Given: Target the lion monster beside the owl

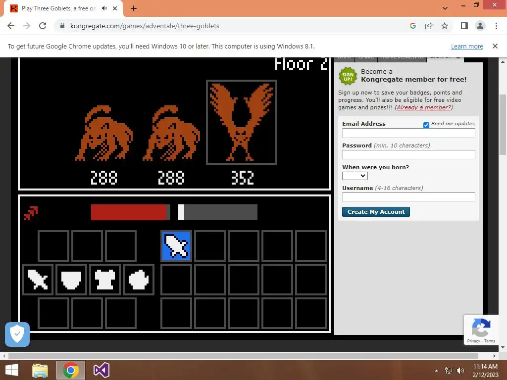Looking at the screenshot, I should (x=171, y=133).
